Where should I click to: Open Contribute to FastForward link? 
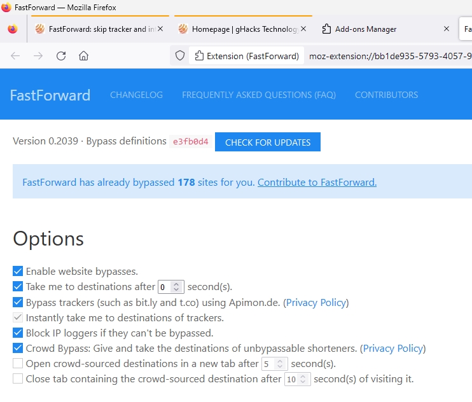point(317,183)
